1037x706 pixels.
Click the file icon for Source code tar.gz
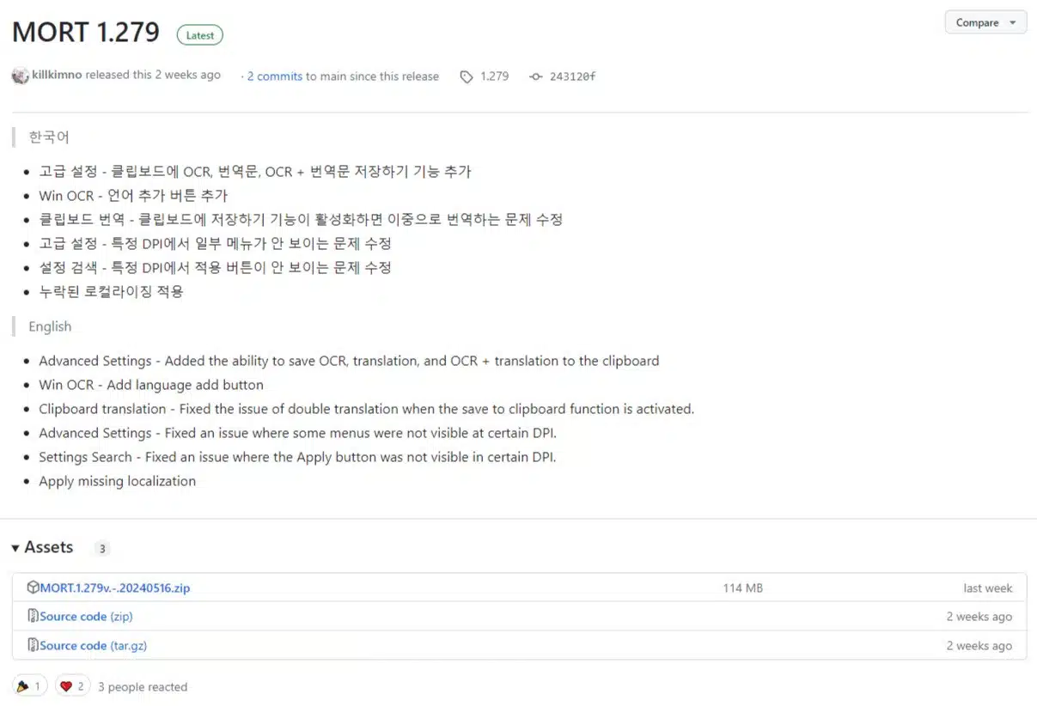(33, 645)
